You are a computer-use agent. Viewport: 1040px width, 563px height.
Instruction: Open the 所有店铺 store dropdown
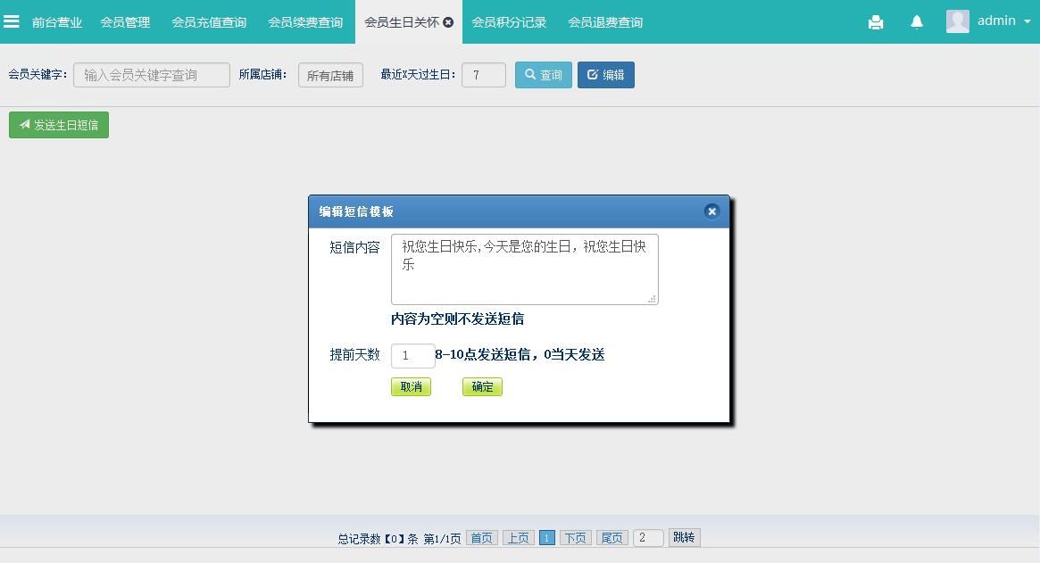(x=330, y=76)
